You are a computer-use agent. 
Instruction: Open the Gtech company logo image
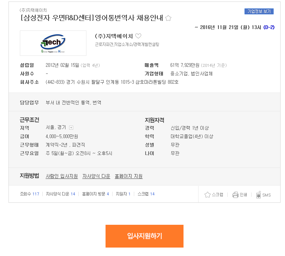(x=53, y=43)
